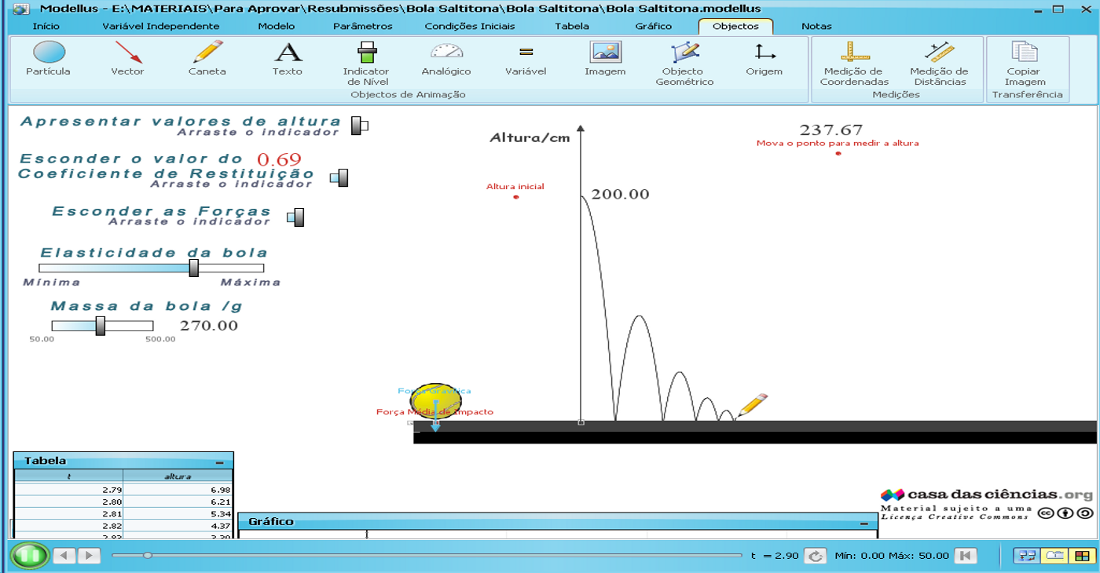Viewport: 1100px width, 573px height.
Task: Toggle Apresentar valores de altura indicator
Action: tap(358, 126)
